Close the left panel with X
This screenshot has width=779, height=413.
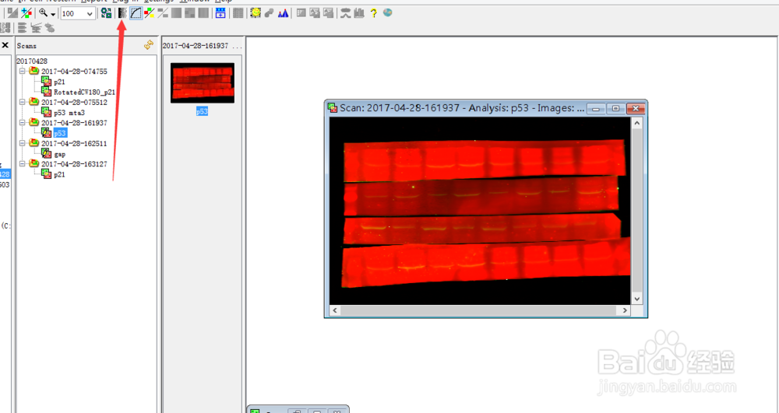tap(5, 45)
